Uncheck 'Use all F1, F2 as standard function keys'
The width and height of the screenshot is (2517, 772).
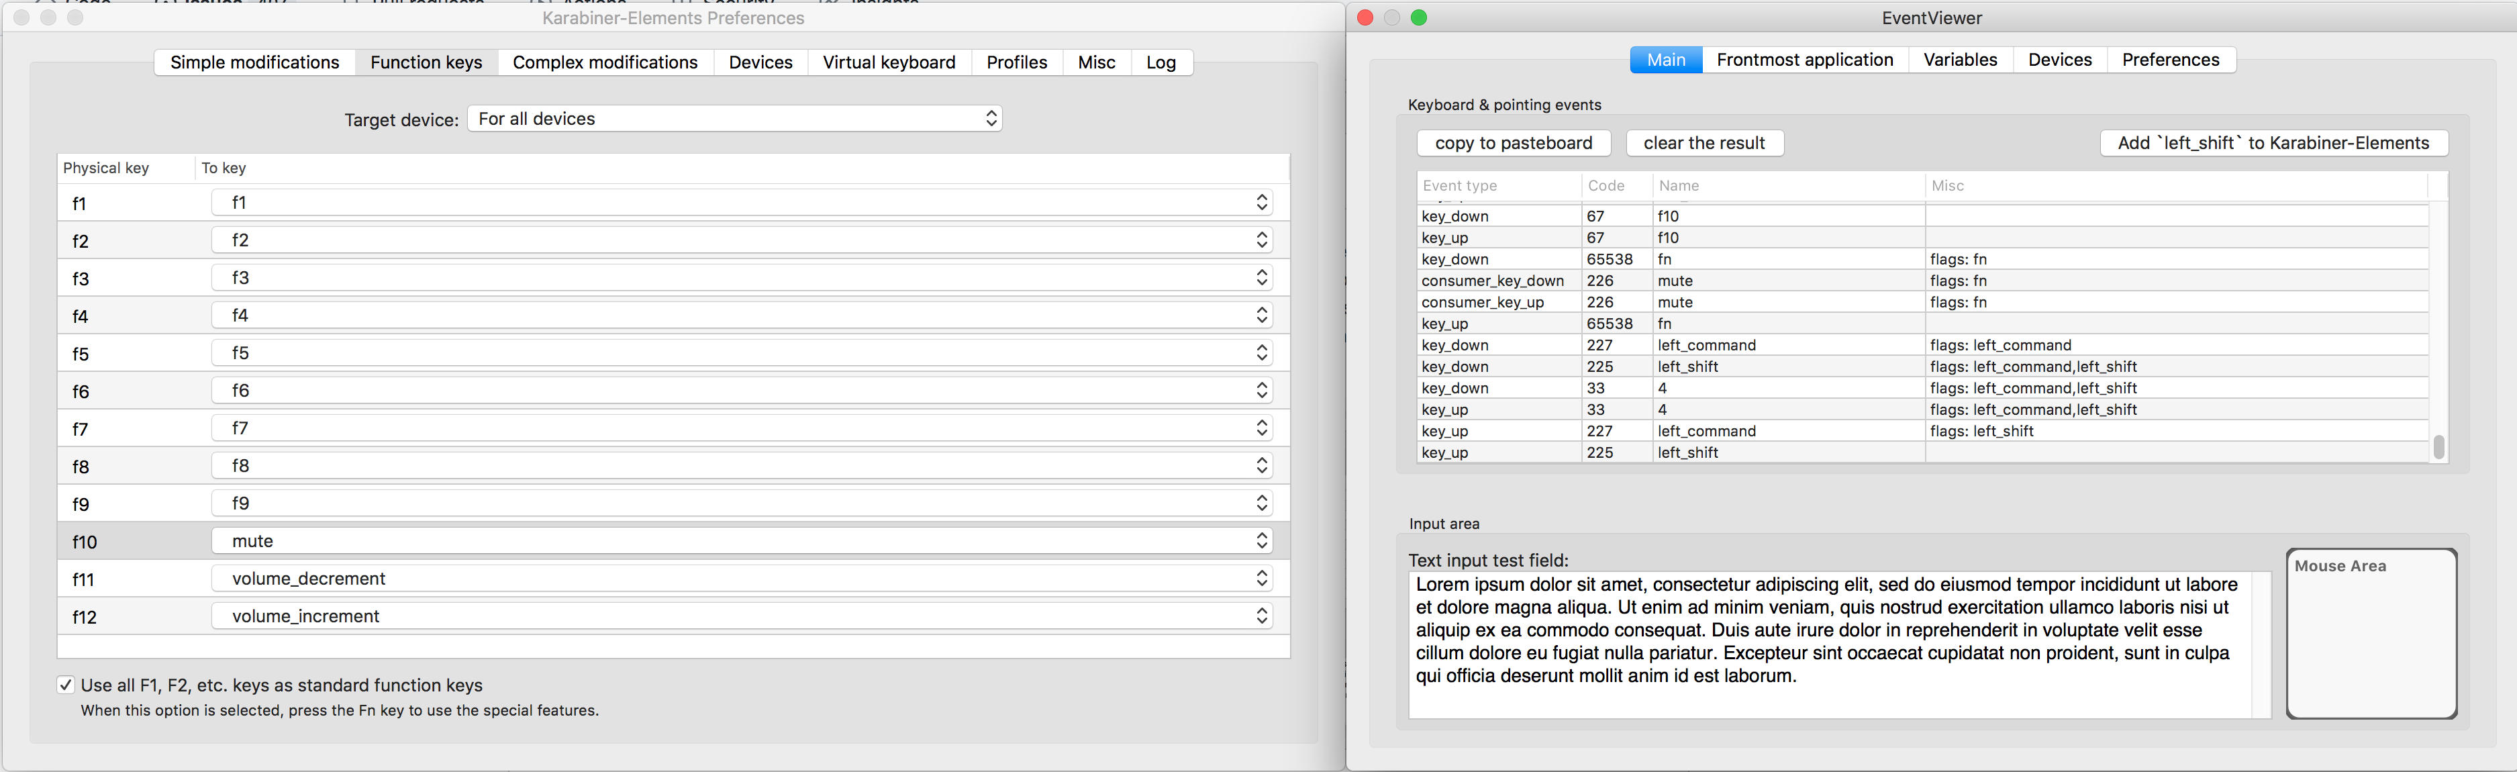pos(66,685)
